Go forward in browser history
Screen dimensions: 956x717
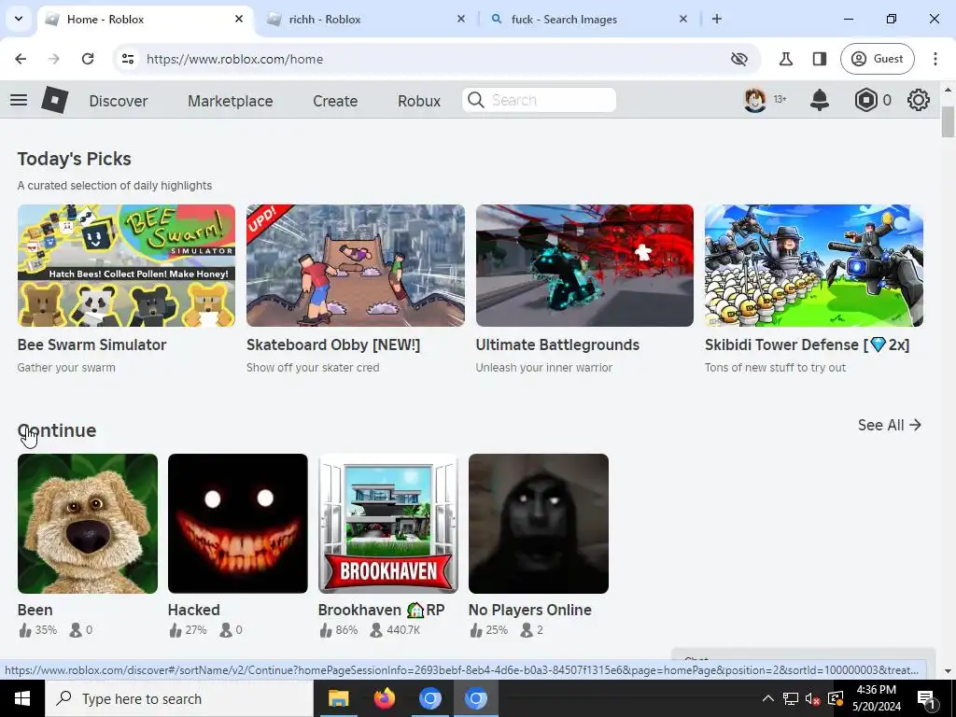click(53, 59)
